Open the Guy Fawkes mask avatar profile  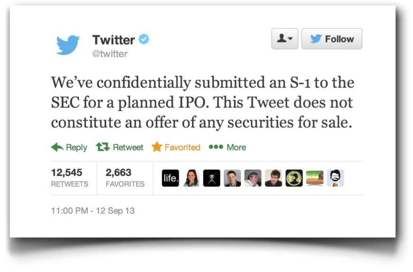tap(212, 178)
